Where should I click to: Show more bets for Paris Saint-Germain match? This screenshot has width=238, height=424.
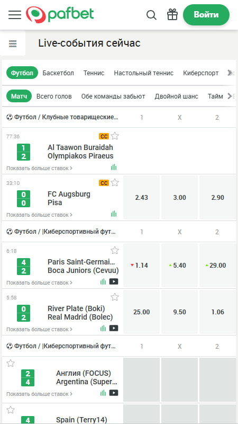(39, 282)
